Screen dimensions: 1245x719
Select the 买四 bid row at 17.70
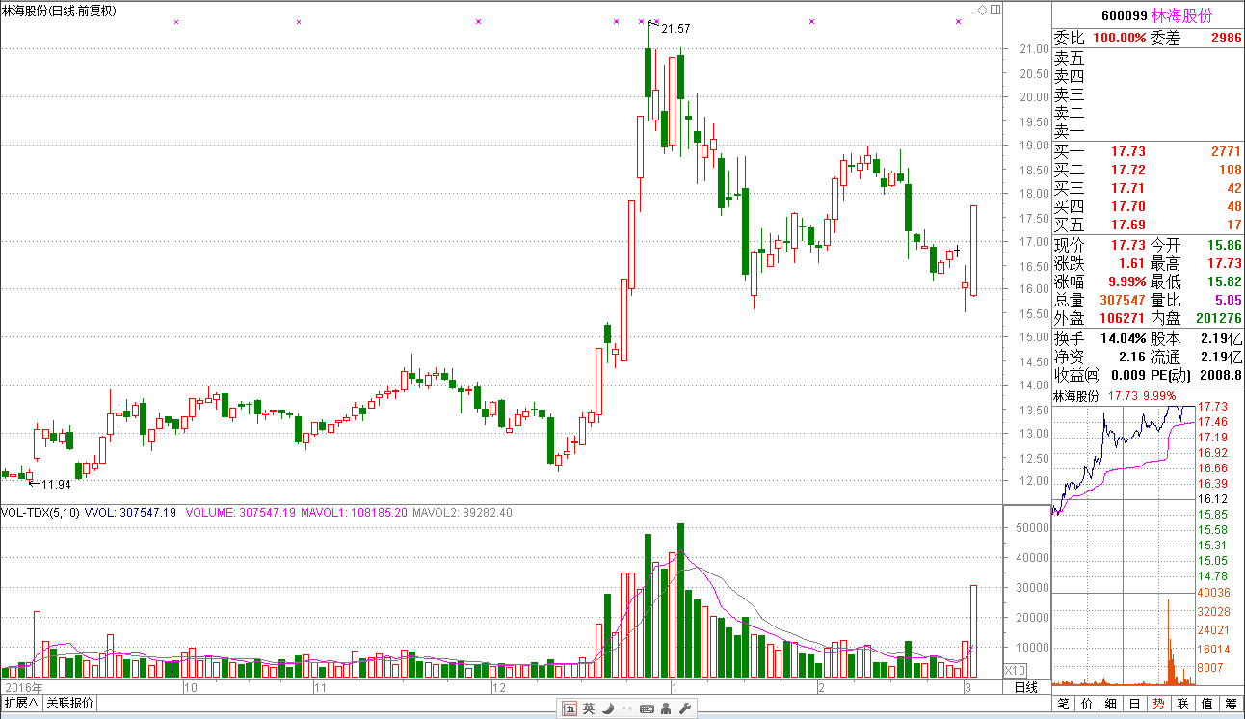[x=1148, y=206]
